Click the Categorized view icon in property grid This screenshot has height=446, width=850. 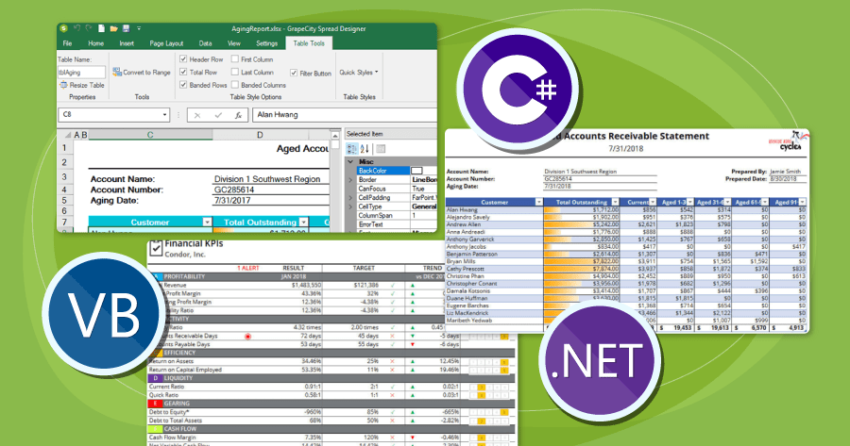[352, 149]
